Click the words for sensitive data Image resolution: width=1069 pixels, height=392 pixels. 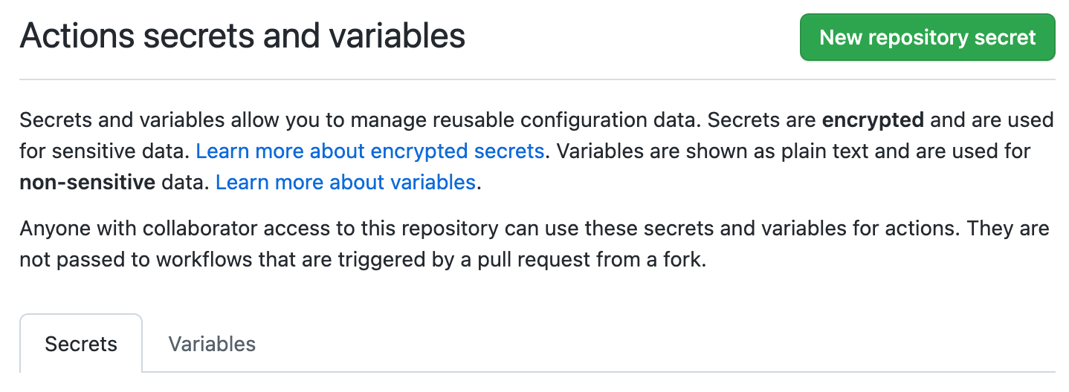click(104, 151)
